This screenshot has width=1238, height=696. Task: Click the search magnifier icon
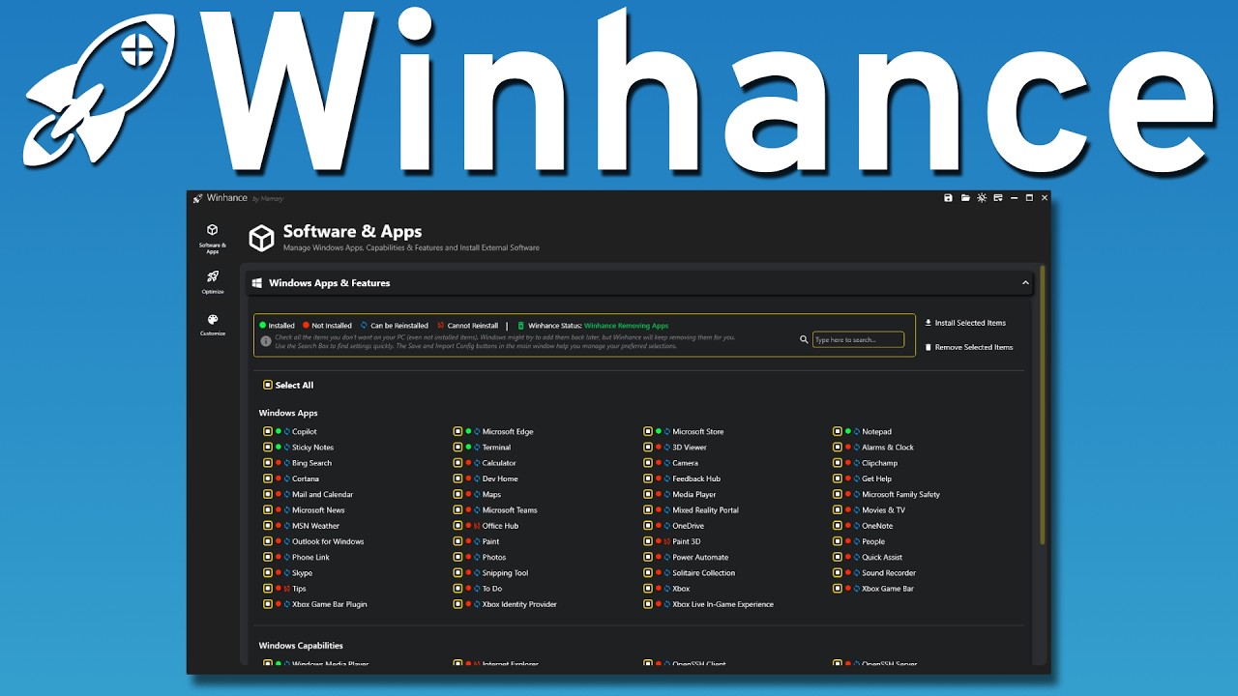(804, 340)
